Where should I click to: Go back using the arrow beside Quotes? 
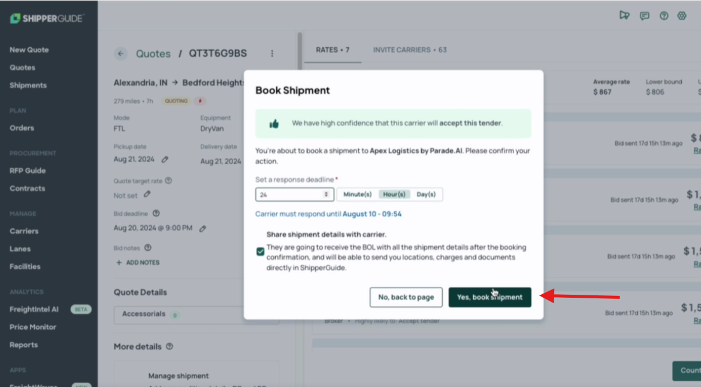[x=120, y=54]
